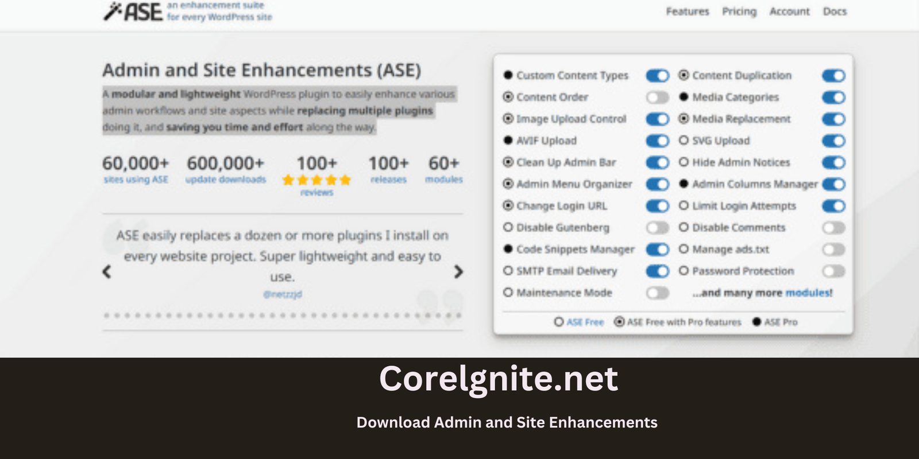Click the SVG Upload circle icon

pos(684,141)
